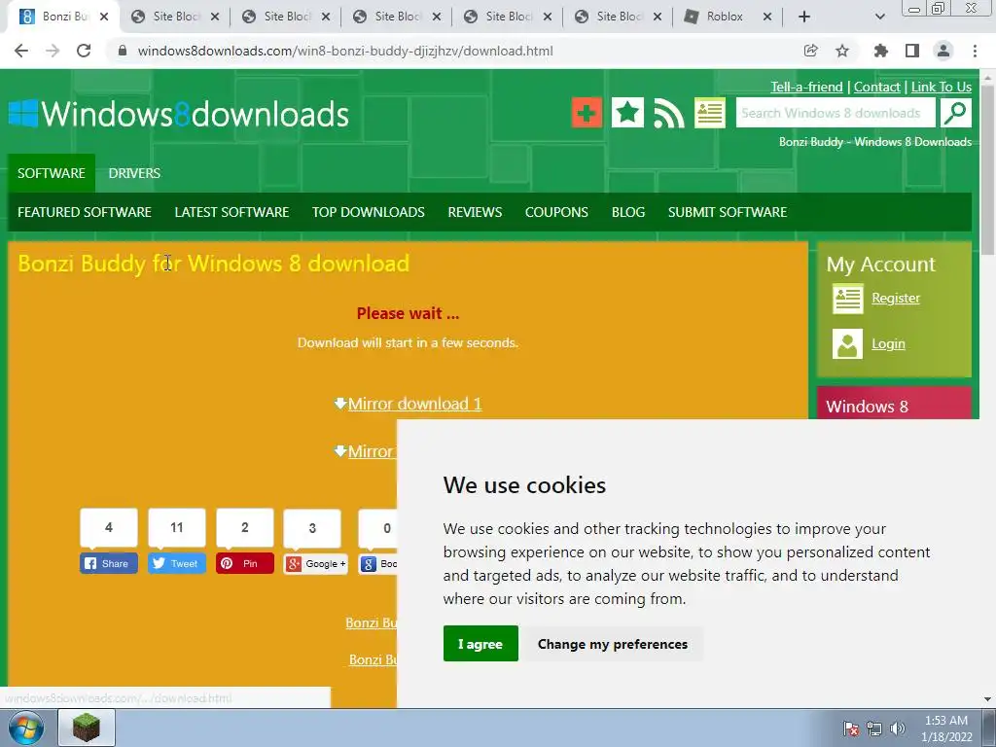Click the Minecraft block taskbar icon
This screenshot has width=996, height=747.
87,728
